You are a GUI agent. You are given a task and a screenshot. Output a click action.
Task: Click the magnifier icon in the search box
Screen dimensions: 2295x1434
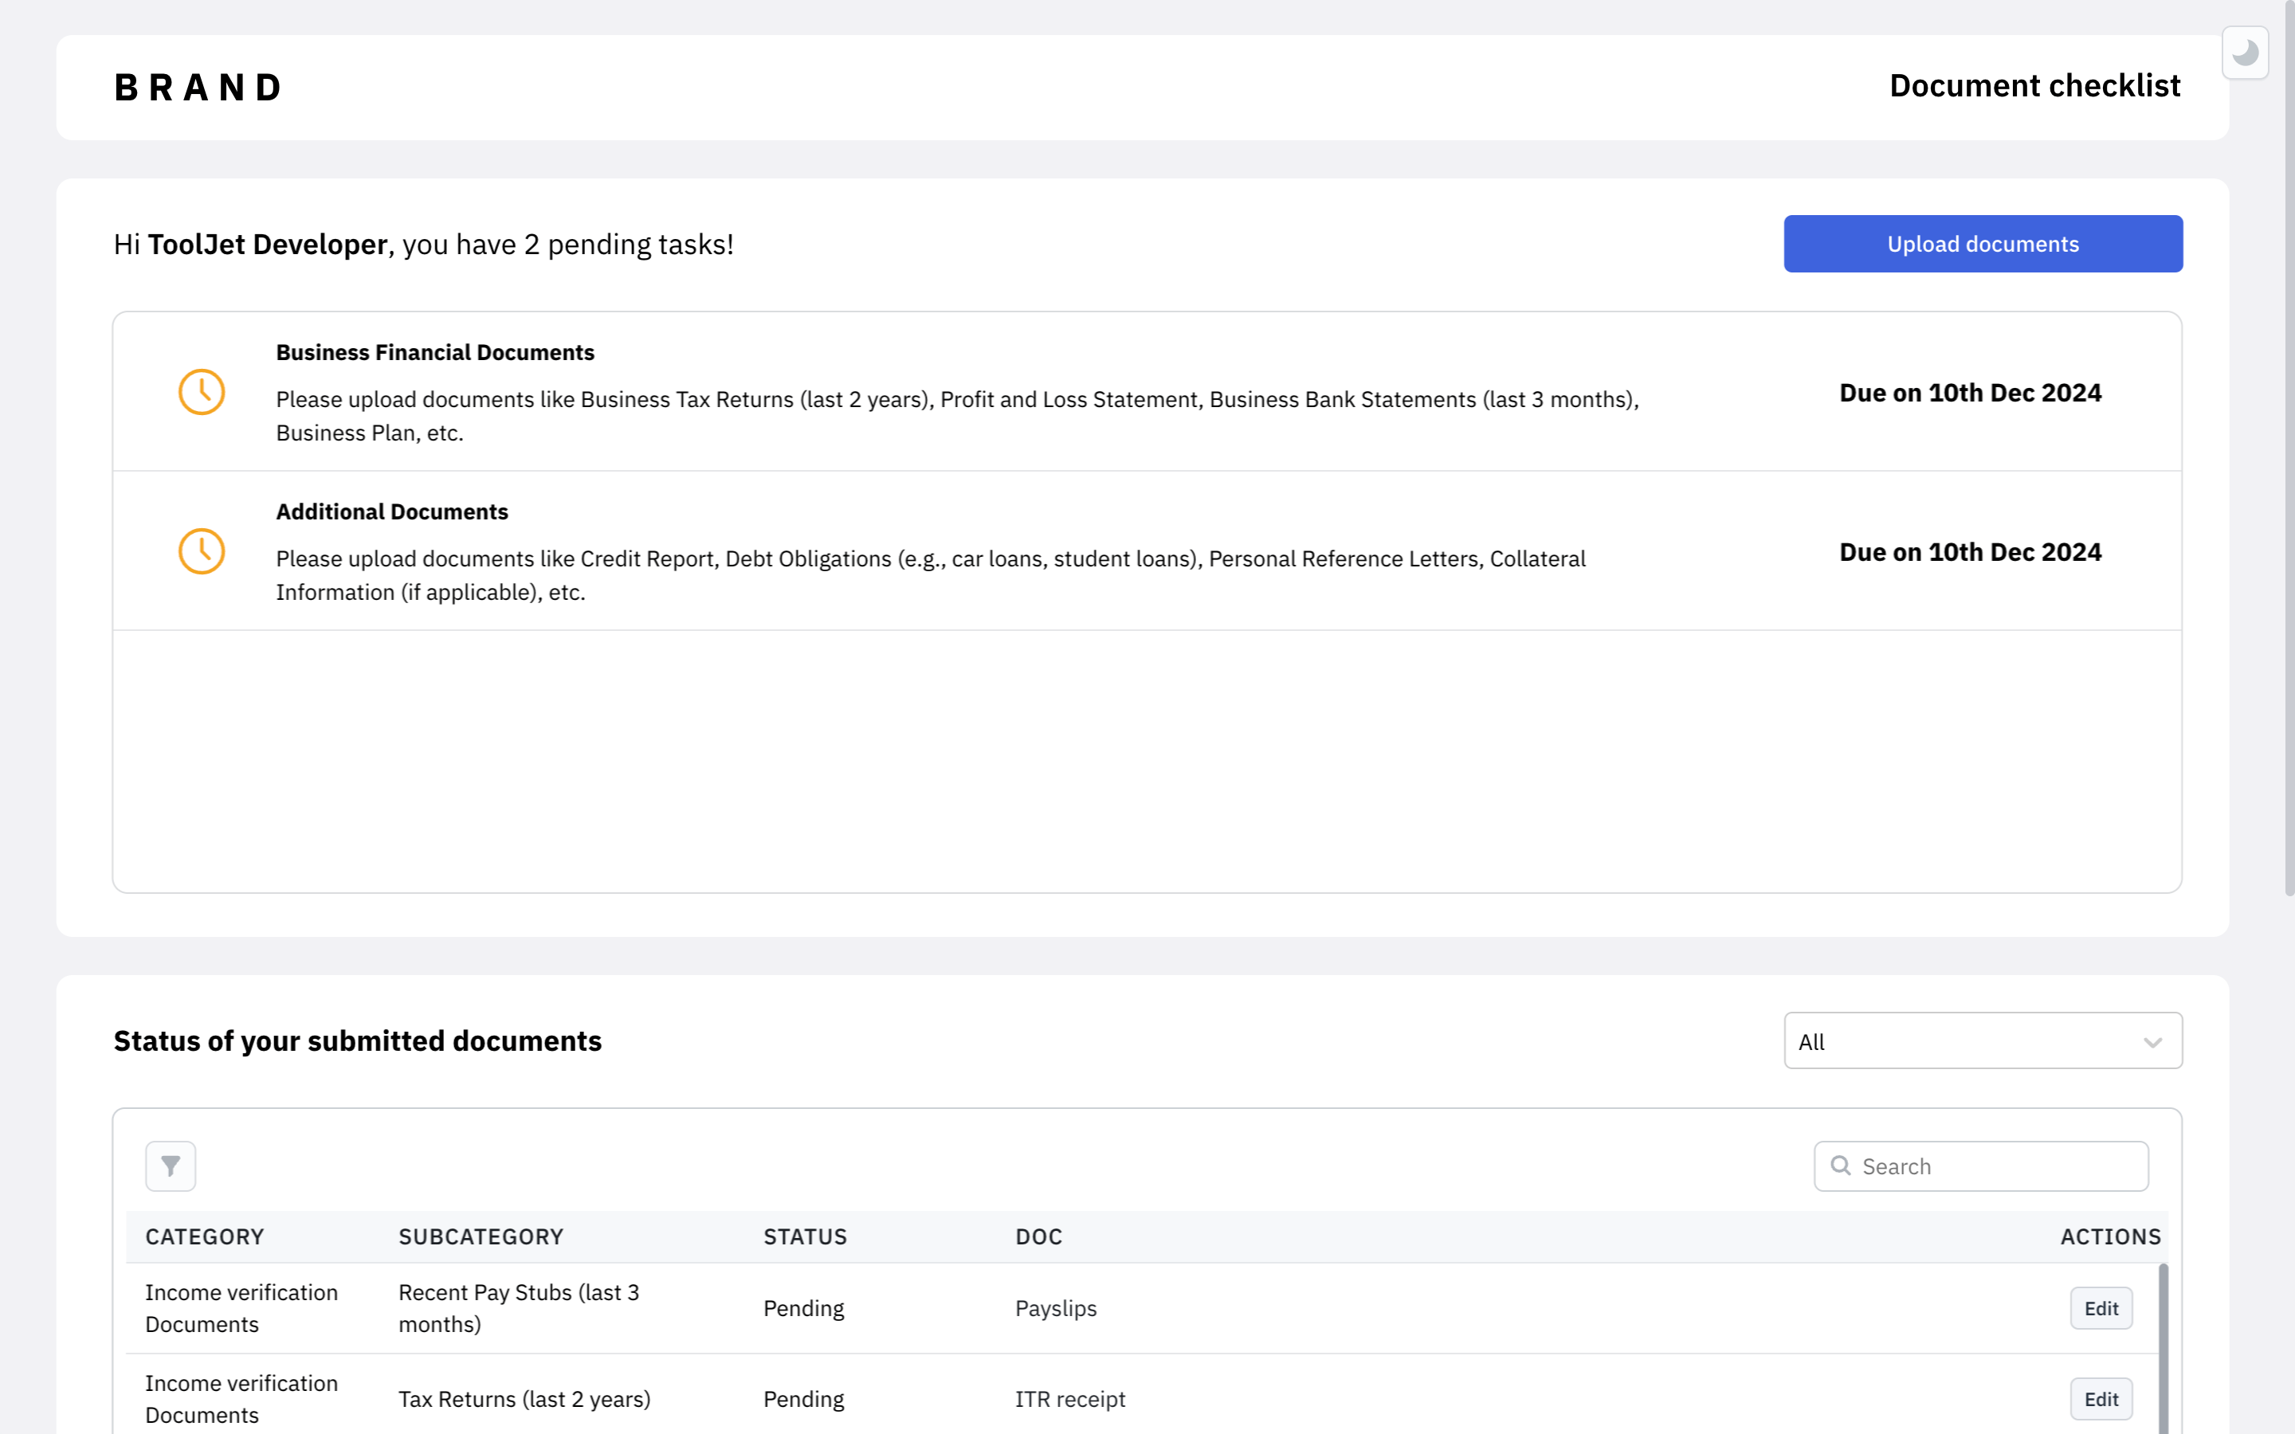pos(1841,1166)
